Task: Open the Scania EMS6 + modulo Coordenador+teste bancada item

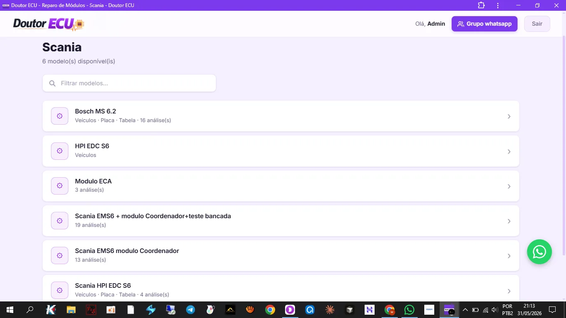Action: (281, 221)
